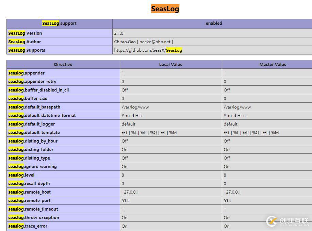Click local value 8 of seaslog.level
Viewport: 312px width, 231px height.
pos(123,175)
